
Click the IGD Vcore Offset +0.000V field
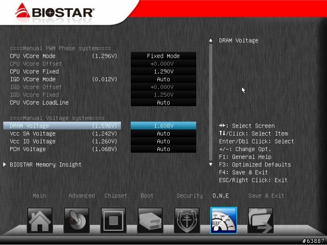[x=163, y=87]
